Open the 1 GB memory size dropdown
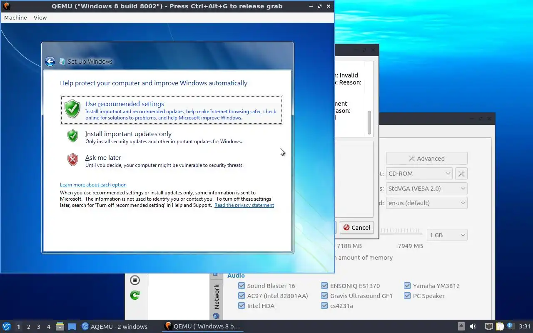 click(447, 235)
